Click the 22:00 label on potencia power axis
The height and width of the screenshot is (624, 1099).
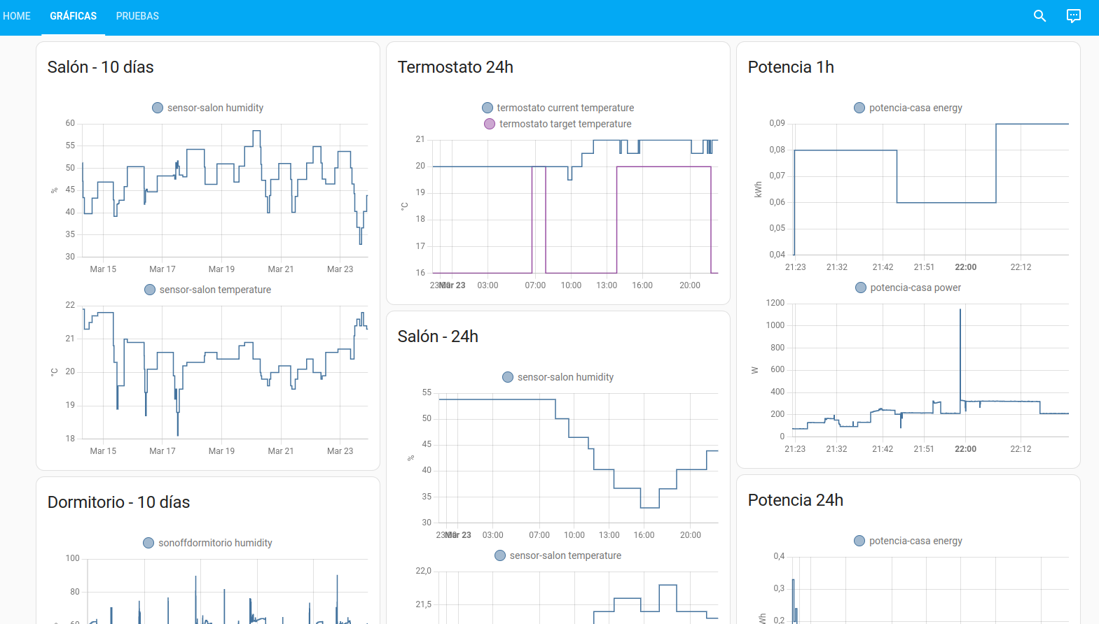click(966, 449)
